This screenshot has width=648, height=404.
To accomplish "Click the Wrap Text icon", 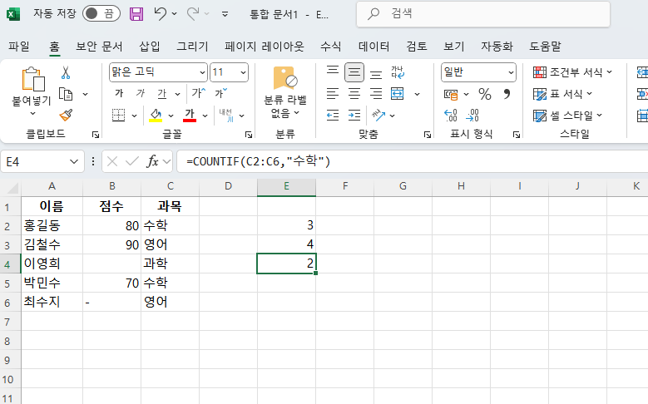I will click(x=398, y=72).
